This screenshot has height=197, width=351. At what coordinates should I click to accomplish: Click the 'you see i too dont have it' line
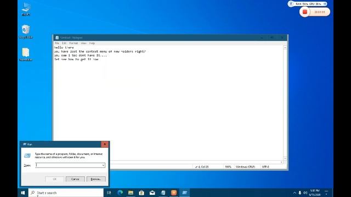81,55
